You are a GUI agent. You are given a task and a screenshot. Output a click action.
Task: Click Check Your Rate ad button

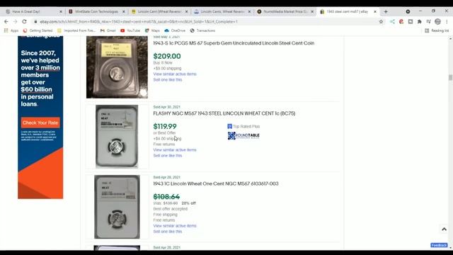pos(40,123)
